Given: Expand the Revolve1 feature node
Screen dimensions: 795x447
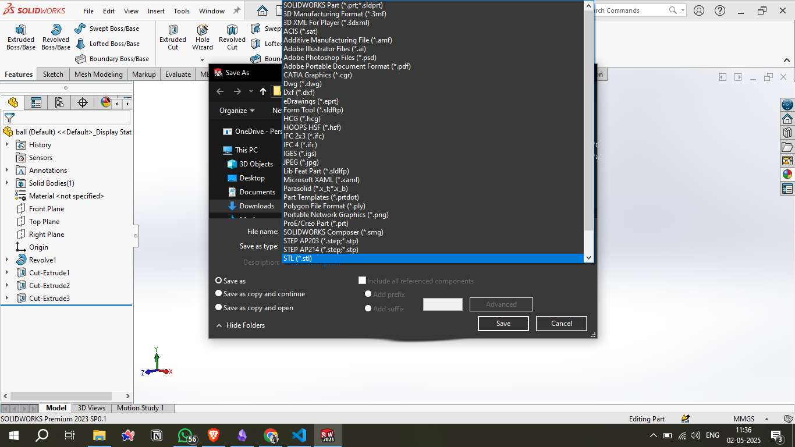Looking at the screenshot, I should (x=7, y=260).
